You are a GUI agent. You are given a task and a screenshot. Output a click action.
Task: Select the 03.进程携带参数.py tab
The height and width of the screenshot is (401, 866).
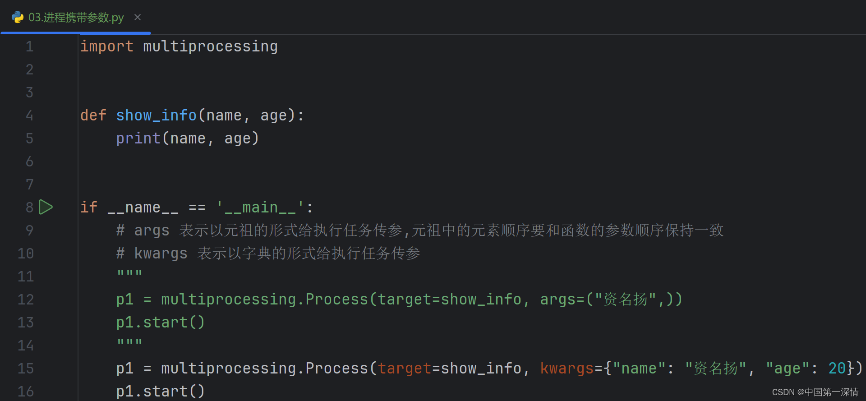coord(76,17)
